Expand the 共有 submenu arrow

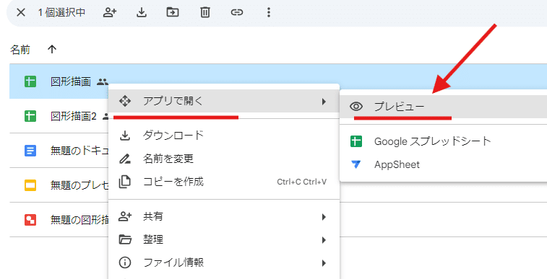(x=324, y=217)
